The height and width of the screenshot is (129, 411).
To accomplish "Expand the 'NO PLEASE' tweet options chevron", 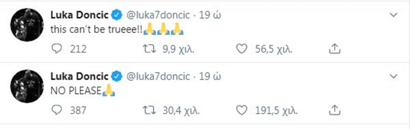I will (394, 76).
